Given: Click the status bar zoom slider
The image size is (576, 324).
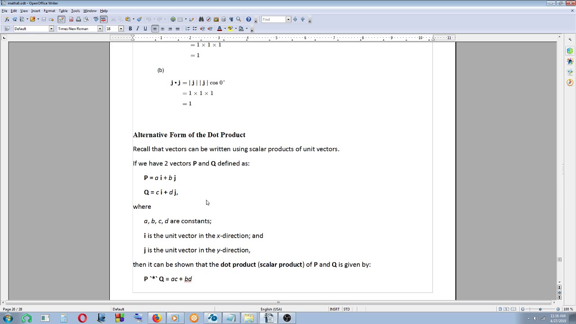Looking at the screenshot, I should click(x=540, y=309).
